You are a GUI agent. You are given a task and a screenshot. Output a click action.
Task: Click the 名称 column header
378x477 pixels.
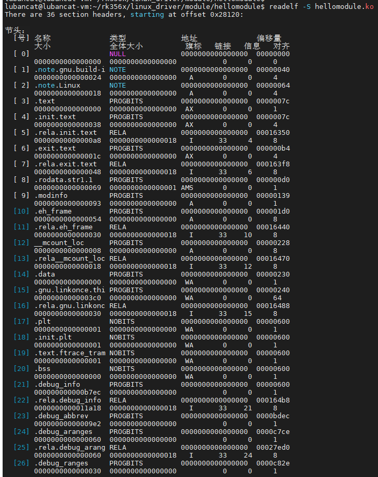point(42,38)
